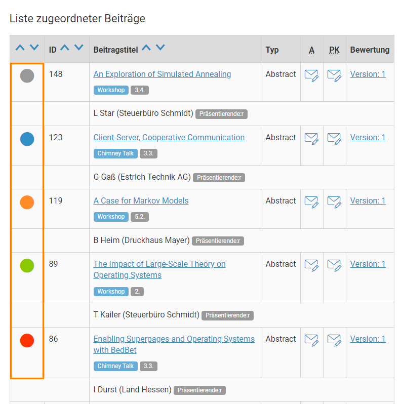Click author mail icon for submission 89
Viewport: 401px width, 404px height.
click(311, 265)
